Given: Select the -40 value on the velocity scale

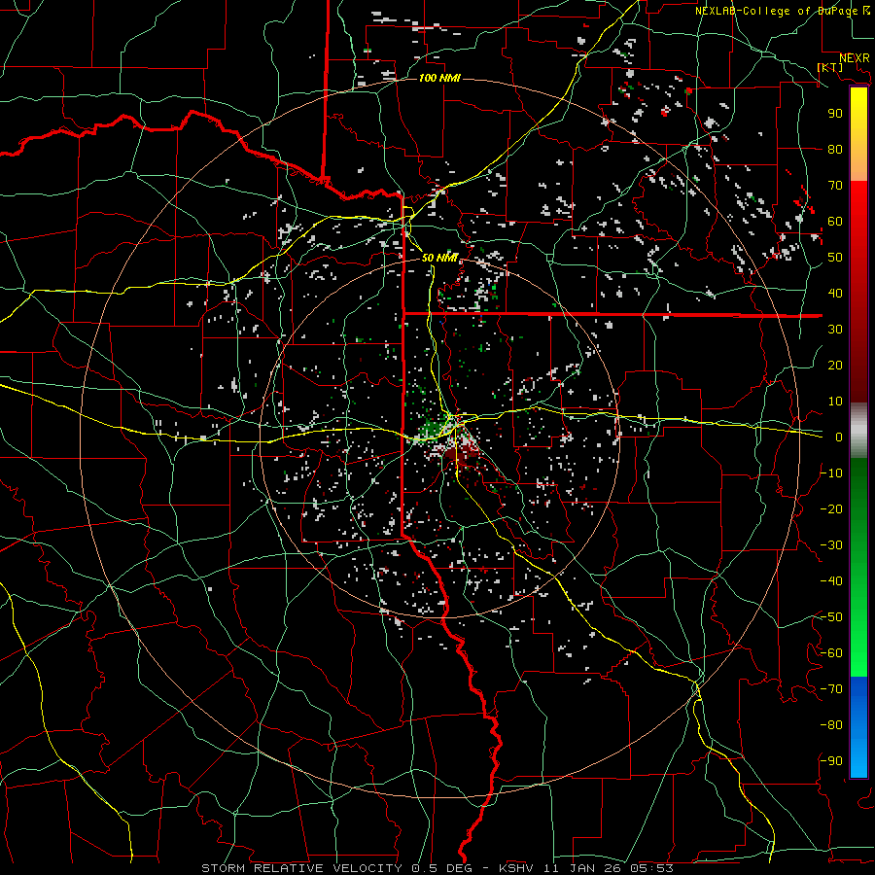Looking at the screenshot, I should pos(831,581).
